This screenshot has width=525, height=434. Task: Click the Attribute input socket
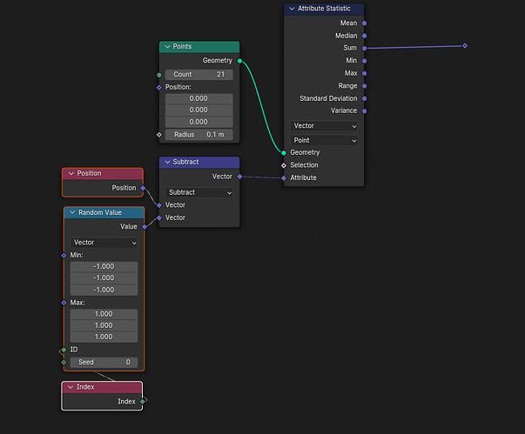284,178
